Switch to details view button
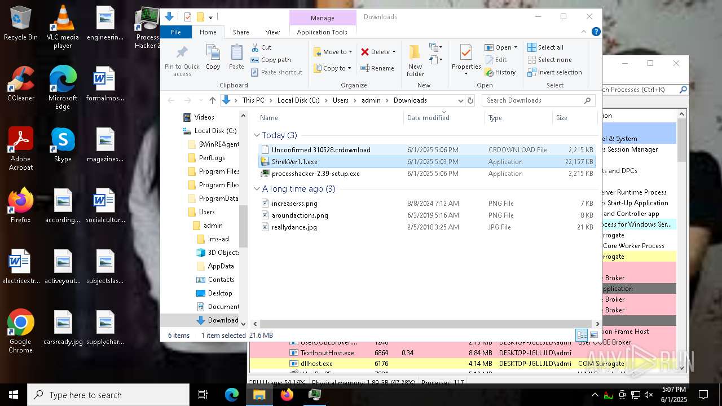 coord(582,336)
